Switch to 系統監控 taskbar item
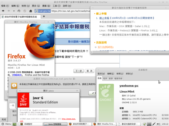The height and width of the screenshot is (126, 169). [x=31, y=124]
